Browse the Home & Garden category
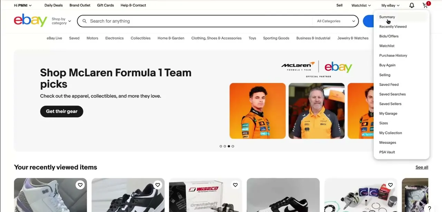 pos(171,38)
